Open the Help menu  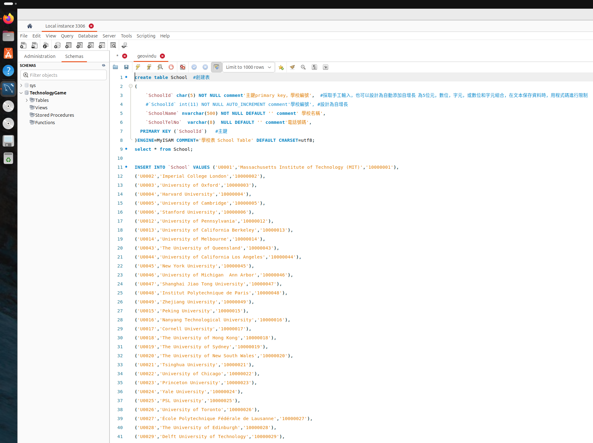pyautogui.click(x=165, y=36)
